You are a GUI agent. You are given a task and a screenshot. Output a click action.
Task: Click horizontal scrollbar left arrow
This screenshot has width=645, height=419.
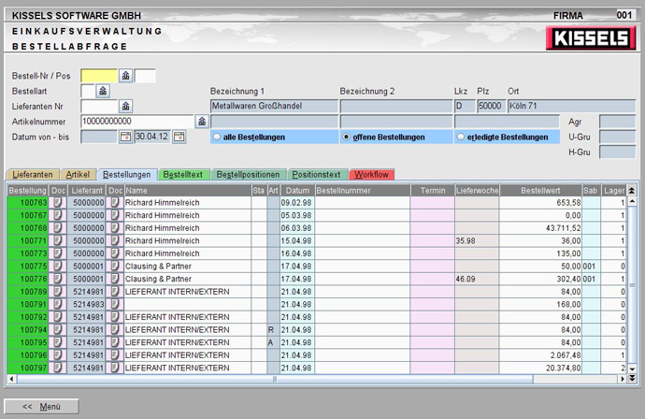coord(11,379)
